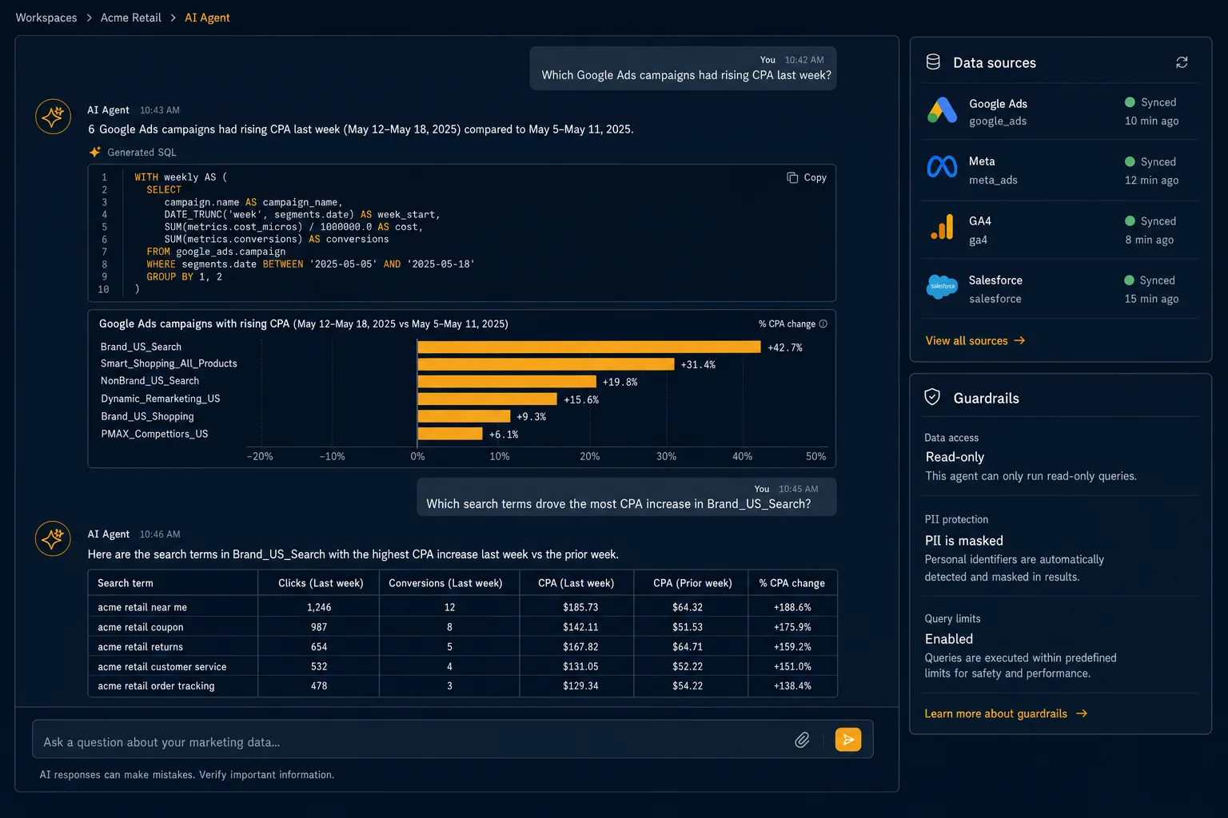Screen dimensions: 1228x818
Task: Click the +42.7% label on the chart
Action: click(785, 347)
